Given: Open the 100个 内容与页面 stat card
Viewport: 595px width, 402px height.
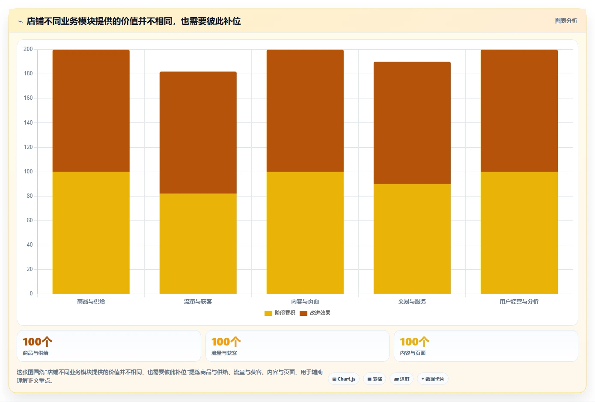Looking at the screenshot, I should click(x=486, y=346).
